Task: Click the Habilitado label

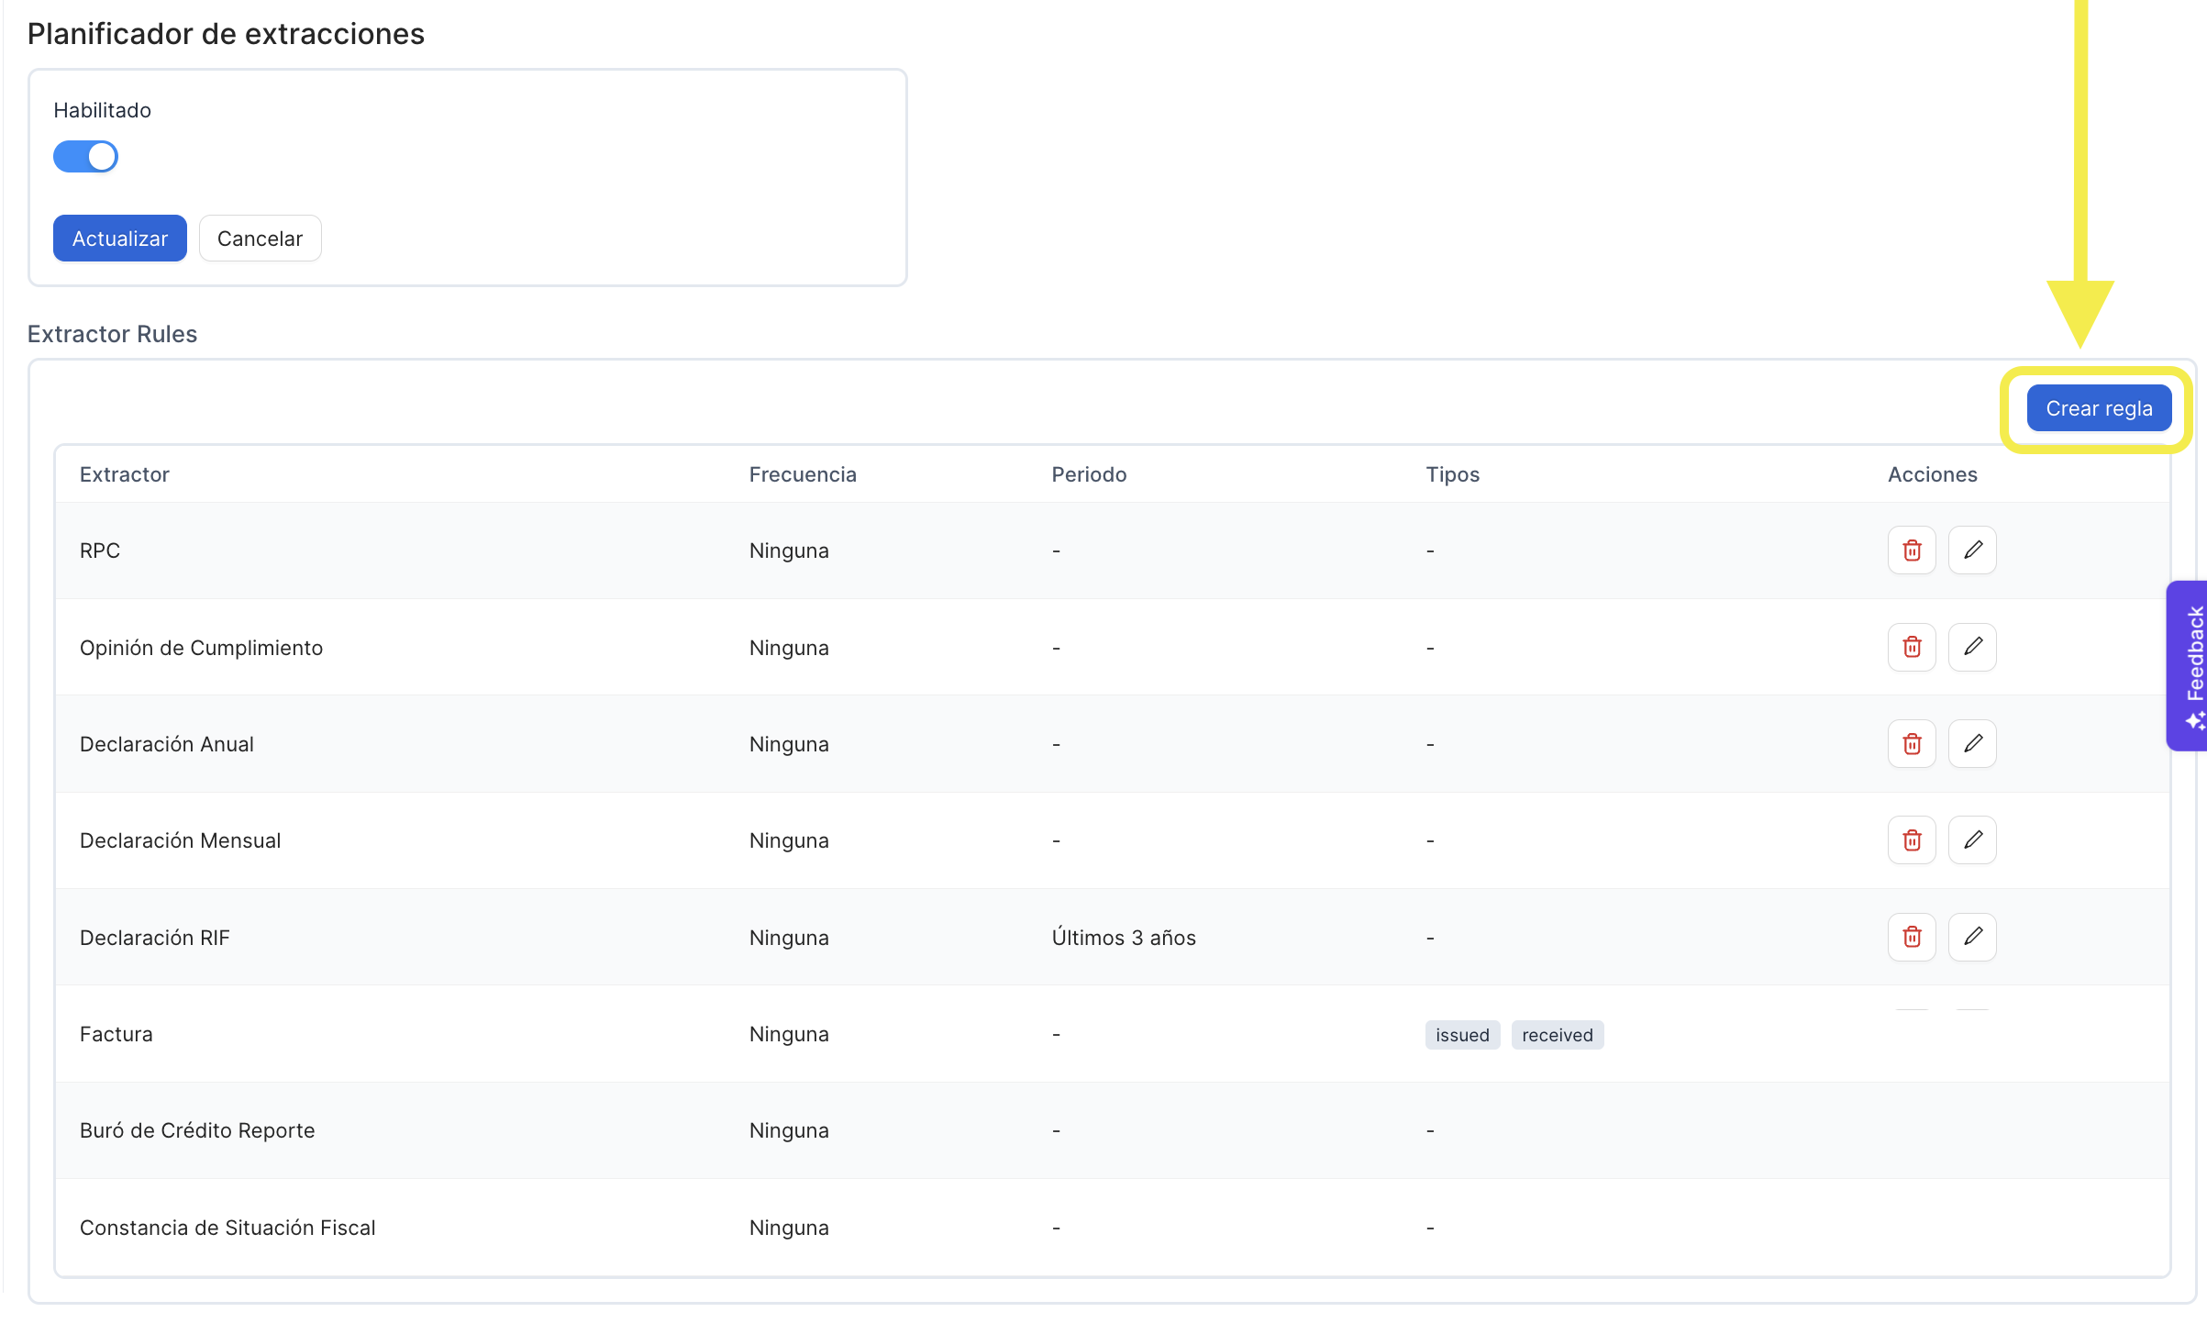Action: 102,110
